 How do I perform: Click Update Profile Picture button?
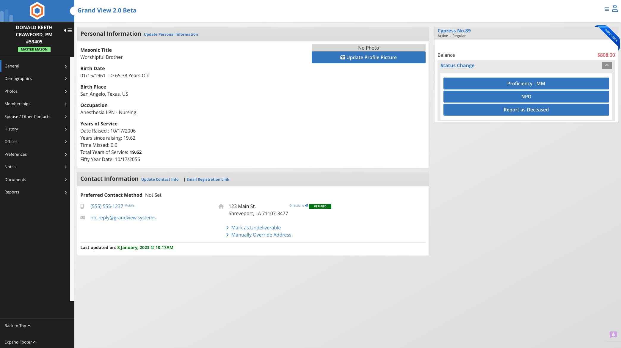368,57
